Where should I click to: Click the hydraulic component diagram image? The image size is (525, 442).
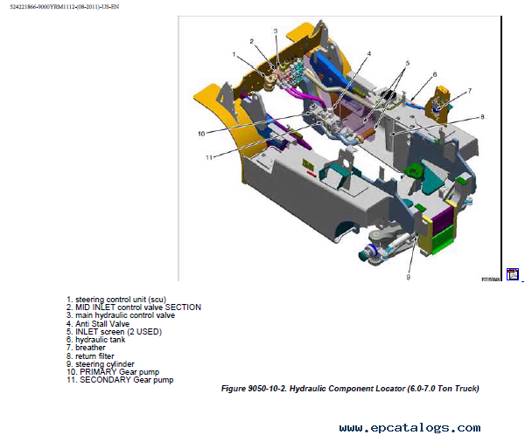tap(339, 148)
